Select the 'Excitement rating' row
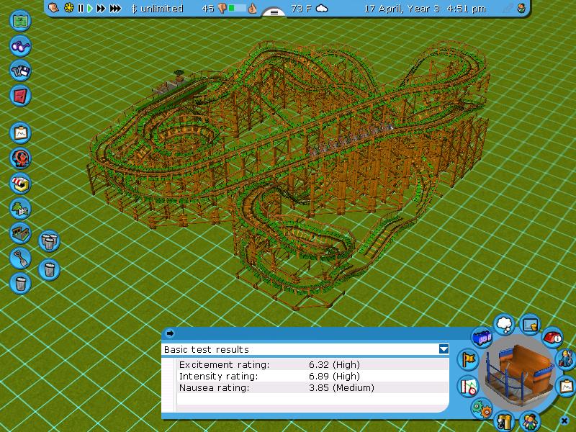The image size is (576, 432). pos(313,364)
